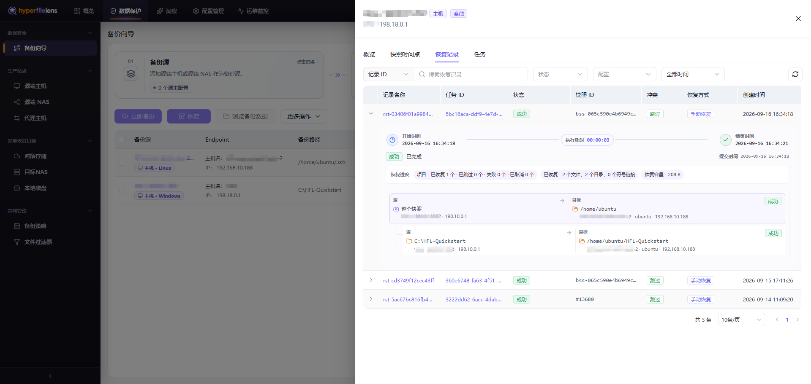This screenshot has width=811, height=384.
Task: Click the 本地磁盘 sidebar icon
Action: click(17, 188)
